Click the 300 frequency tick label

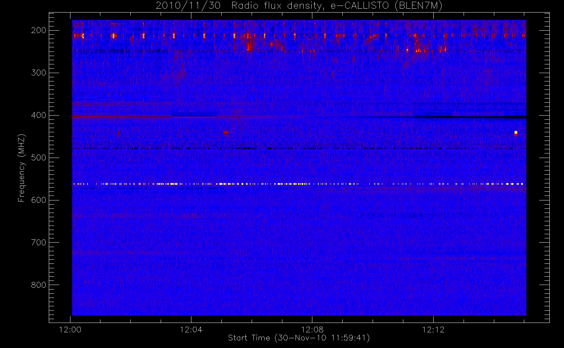(39, 73)
